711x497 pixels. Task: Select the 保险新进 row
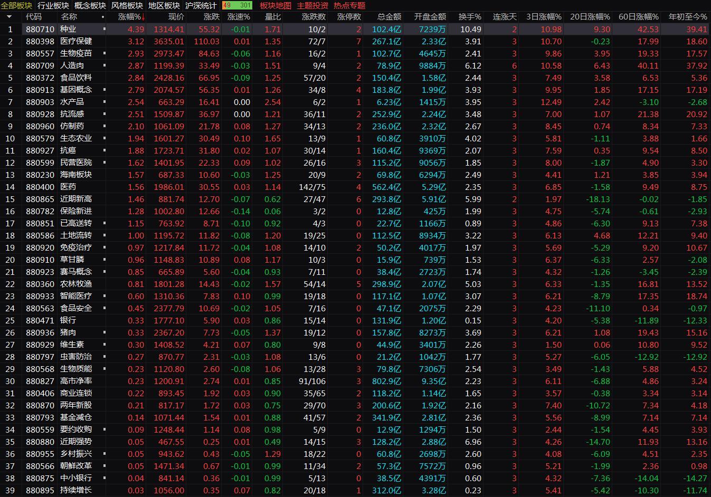[355, 211]
